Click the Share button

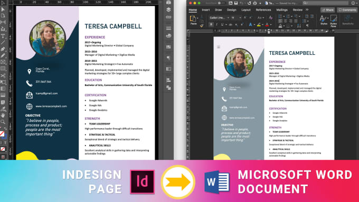point(328,10)
